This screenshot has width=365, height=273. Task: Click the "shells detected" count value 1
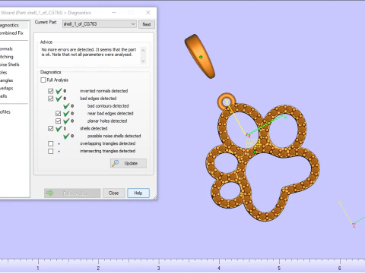pyautogui.click(x=65, y=129)
